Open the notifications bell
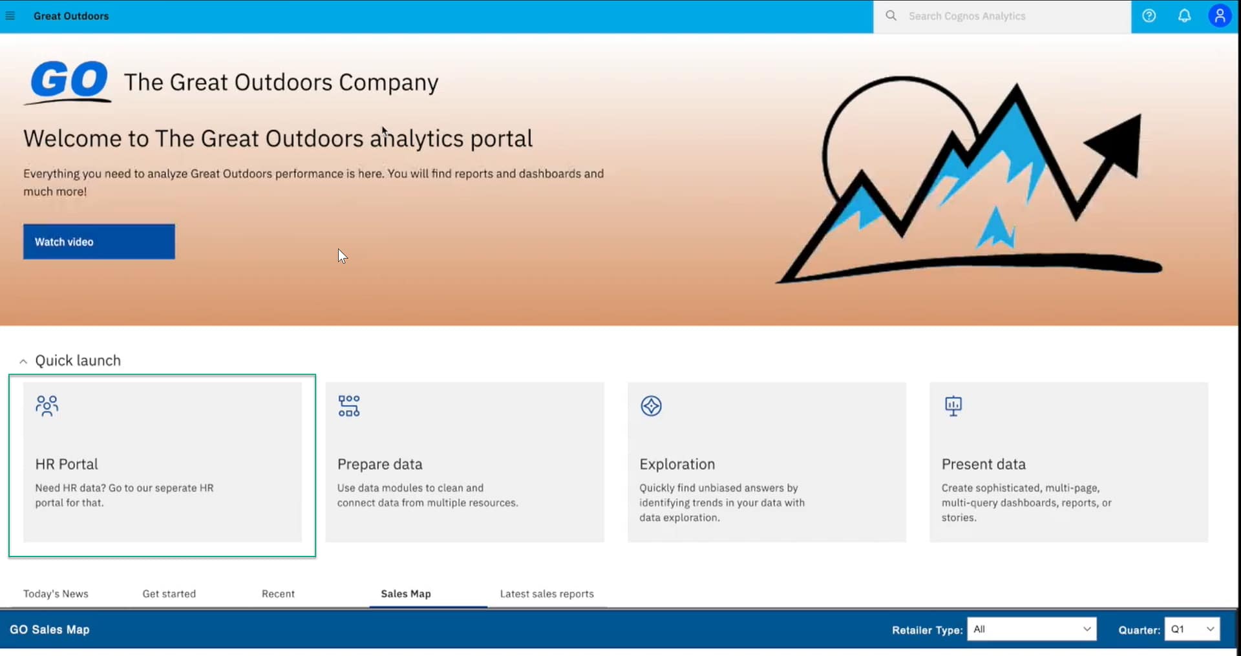1241x656 pixels. 1184,16
